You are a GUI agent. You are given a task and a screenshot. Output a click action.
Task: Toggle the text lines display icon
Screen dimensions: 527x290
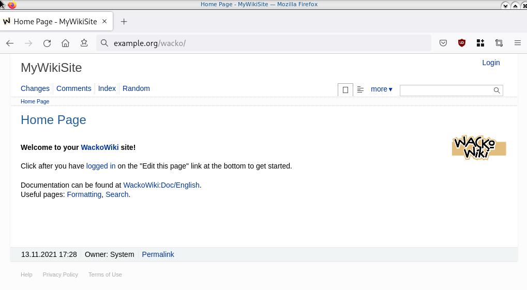(360, 90)
